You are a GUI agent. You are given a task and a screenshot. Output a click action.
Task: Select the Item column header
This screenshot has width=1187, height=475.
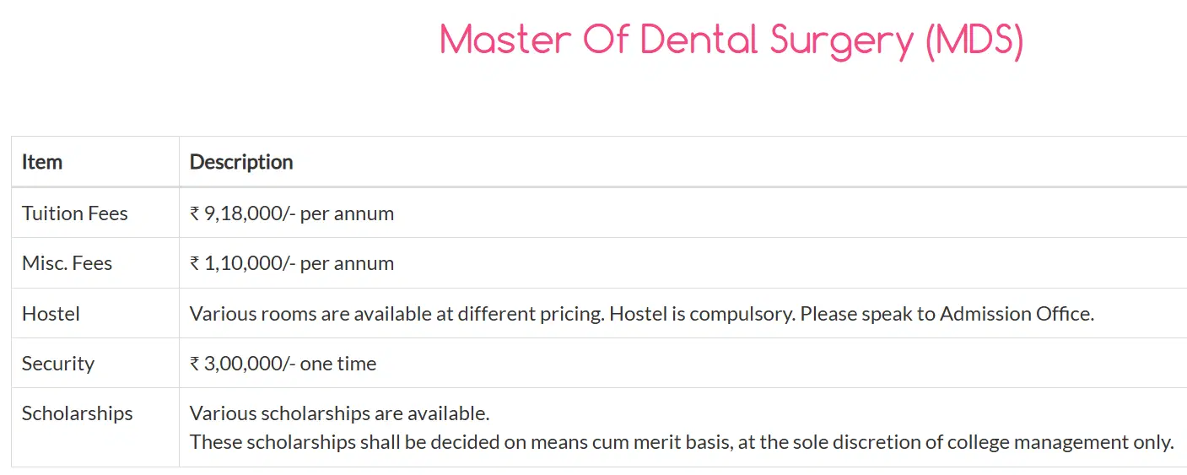coord(42,162)
